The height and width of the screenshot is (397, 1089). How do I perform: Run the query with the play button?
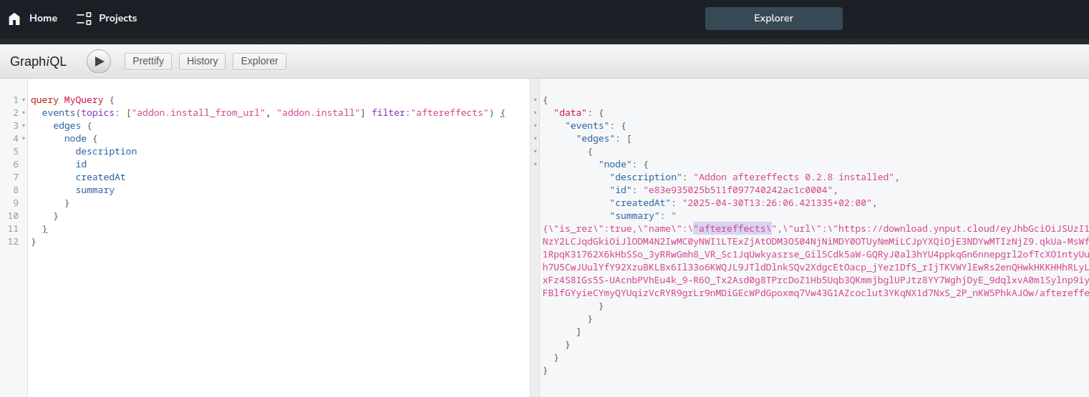pos(99,62)
